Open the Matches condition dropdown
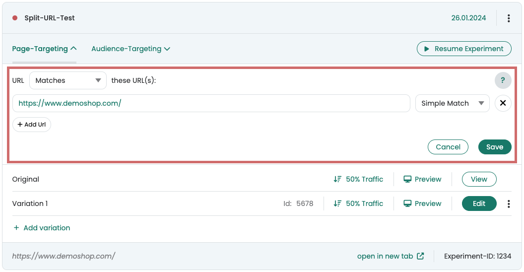524x272 pixels. [68, 80]
